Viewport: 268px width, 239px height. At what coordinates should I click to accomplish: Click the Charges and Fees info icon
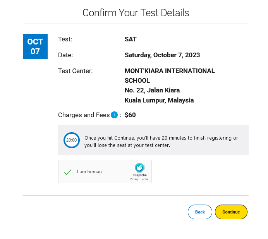[x=114, y=115]
